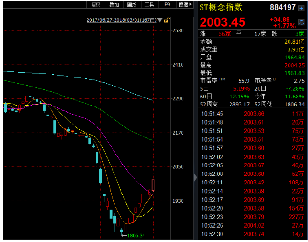Click the ST概念指数 index title
This screenshot has height=242, width=308.
pyautogui.click(x=221, y=8)
